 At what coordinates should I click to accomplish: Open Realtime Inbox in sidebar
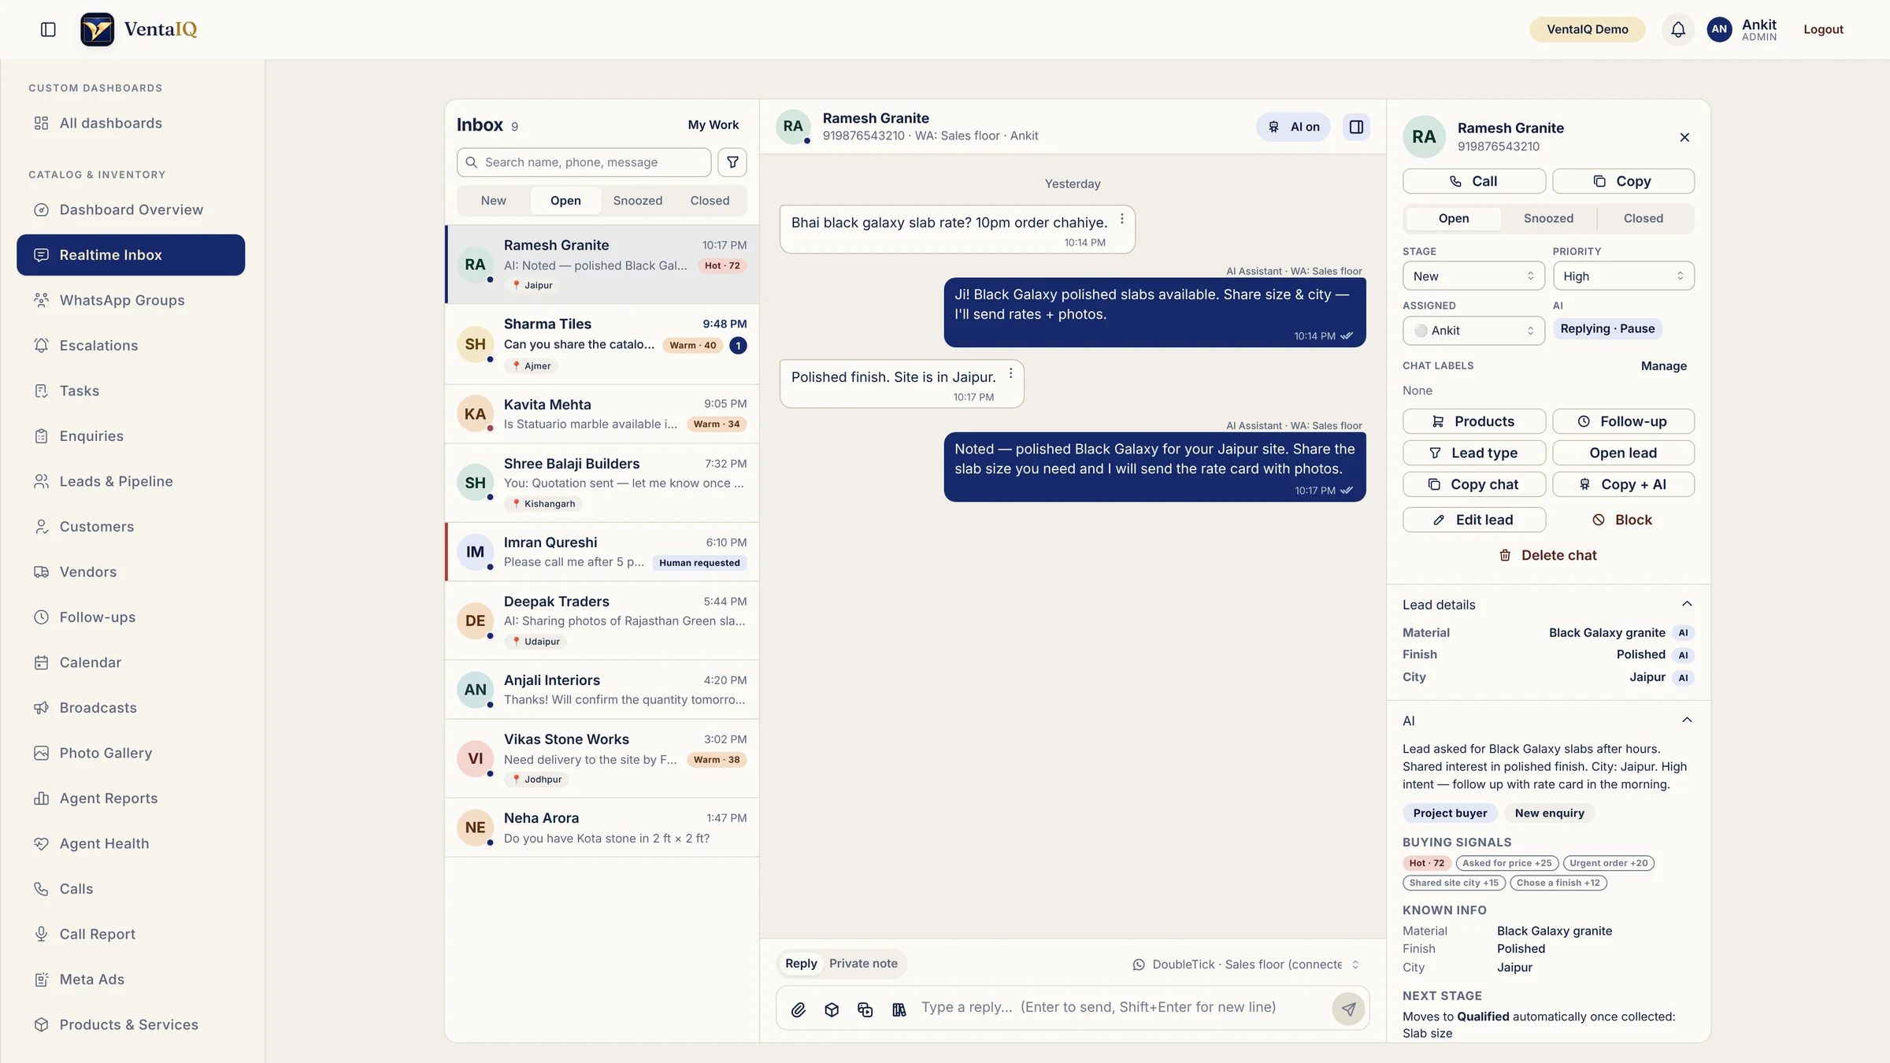coord(131,255)
